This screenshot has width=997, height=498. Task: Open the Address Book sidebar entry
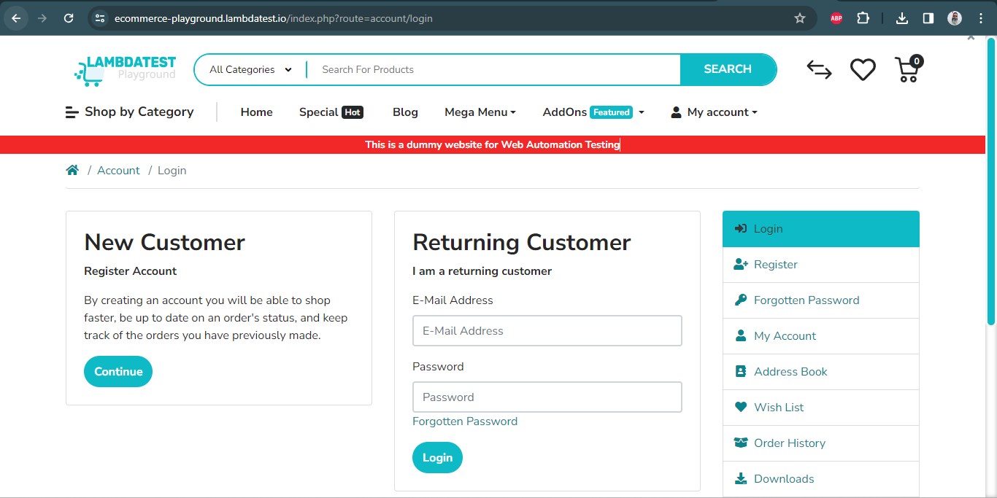790,371
